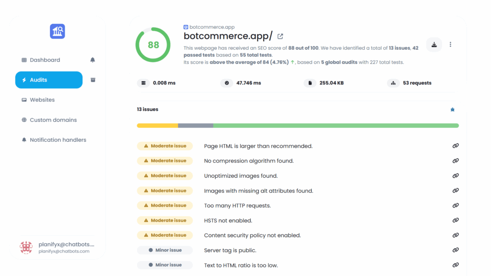
Task: Open the Websites section
Action: pyautogui.click(x=42, y=100)
